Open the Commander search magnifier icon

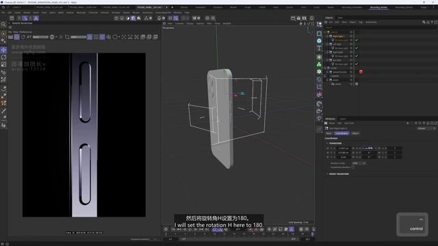[3, 25]
